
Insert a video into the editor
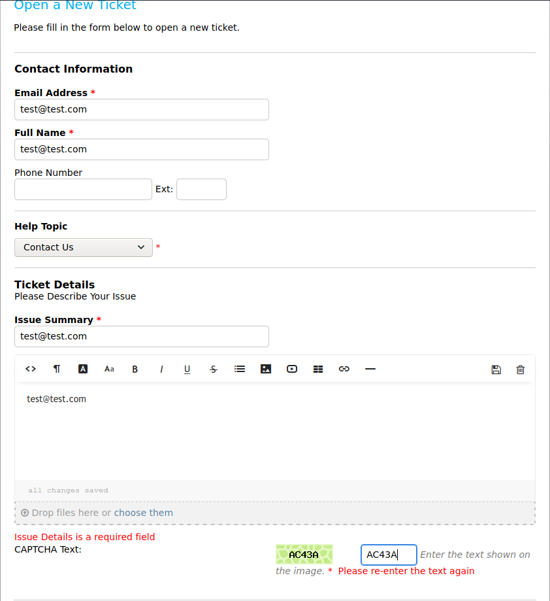click(x=292, y=369)
